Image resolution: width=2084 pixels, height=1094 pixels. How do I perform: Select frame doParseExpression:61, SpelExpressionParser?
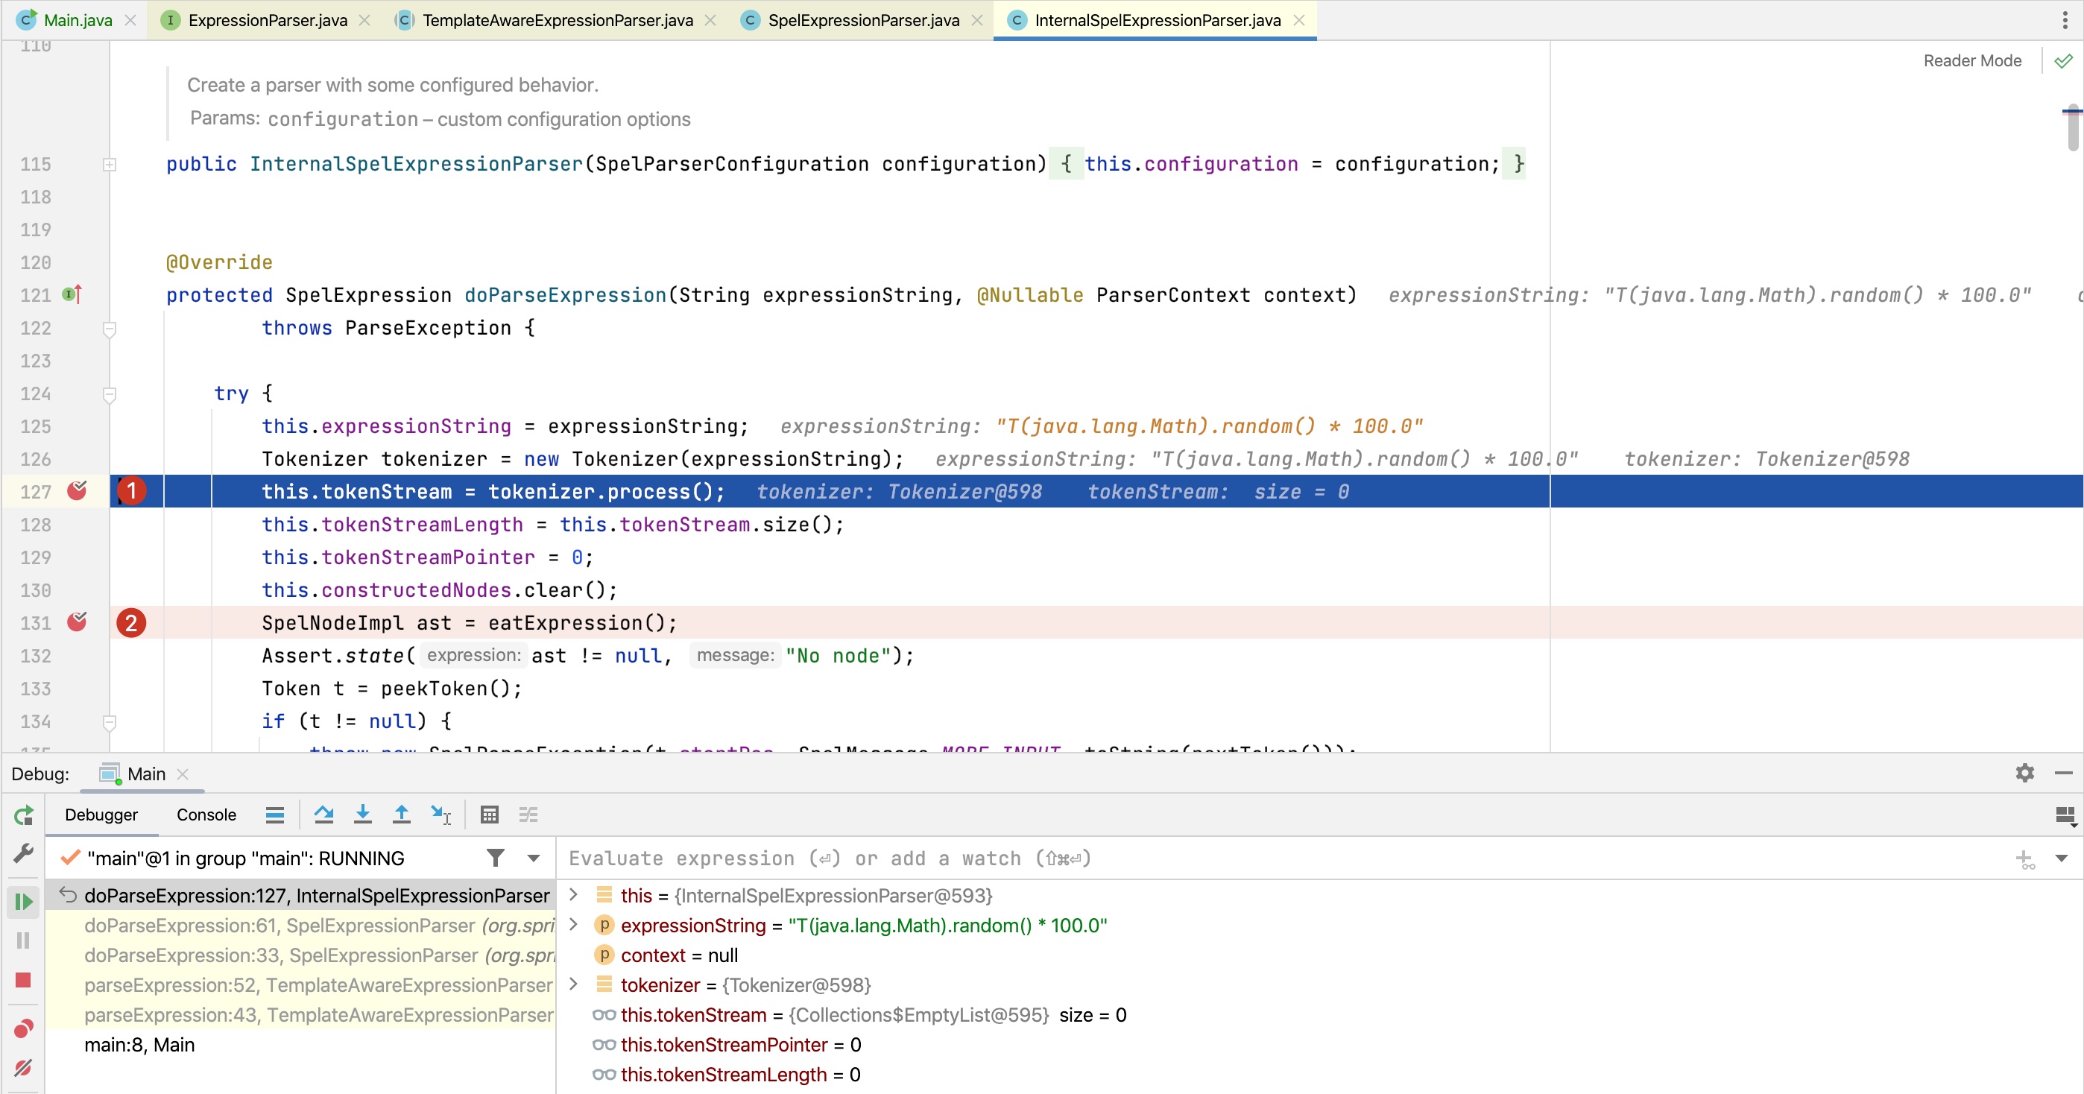pos(301,926)
